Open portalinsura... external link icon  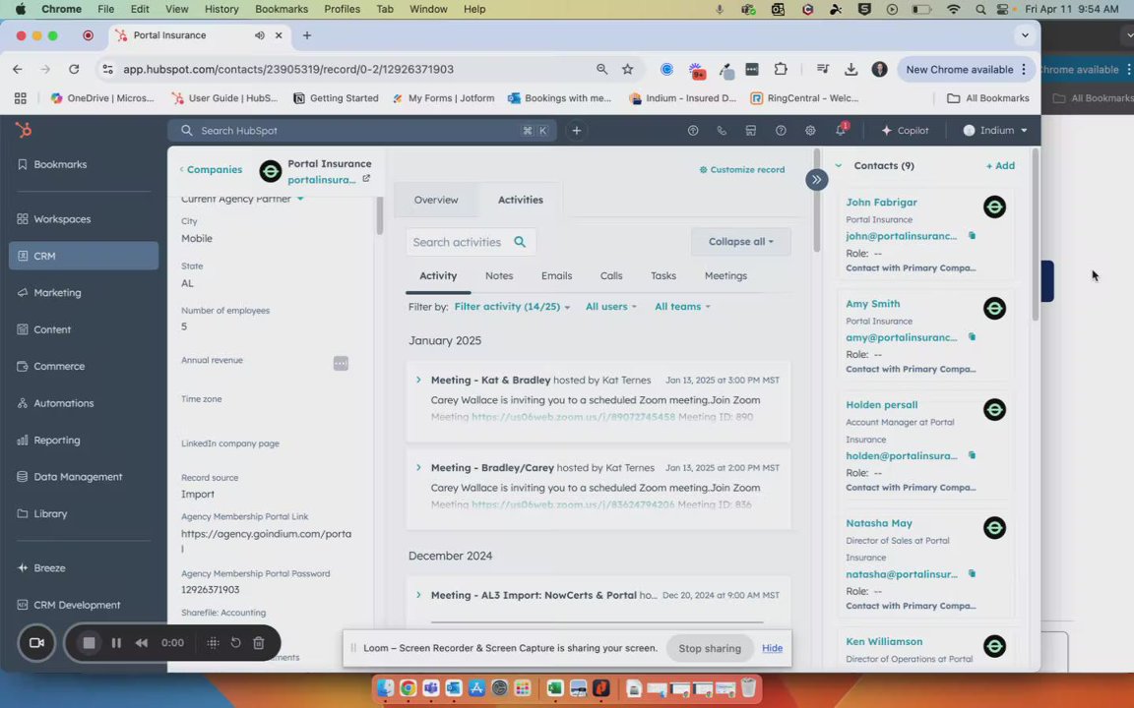(x=366, y=178)
